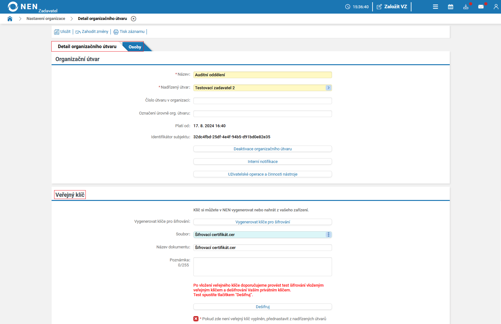The image size is (501, 324).
Task: Close the Detail organizačního útvaru breadcrumb
Action: coord(134,19)
